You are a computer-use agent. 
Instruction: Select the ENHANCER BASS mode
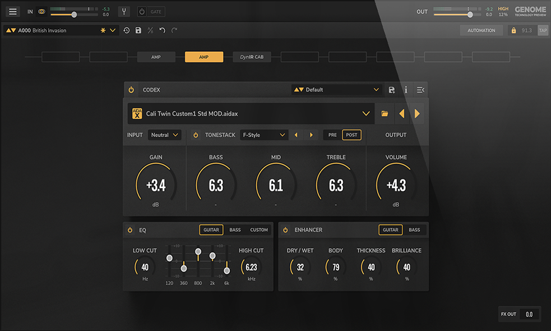point(414,230)
